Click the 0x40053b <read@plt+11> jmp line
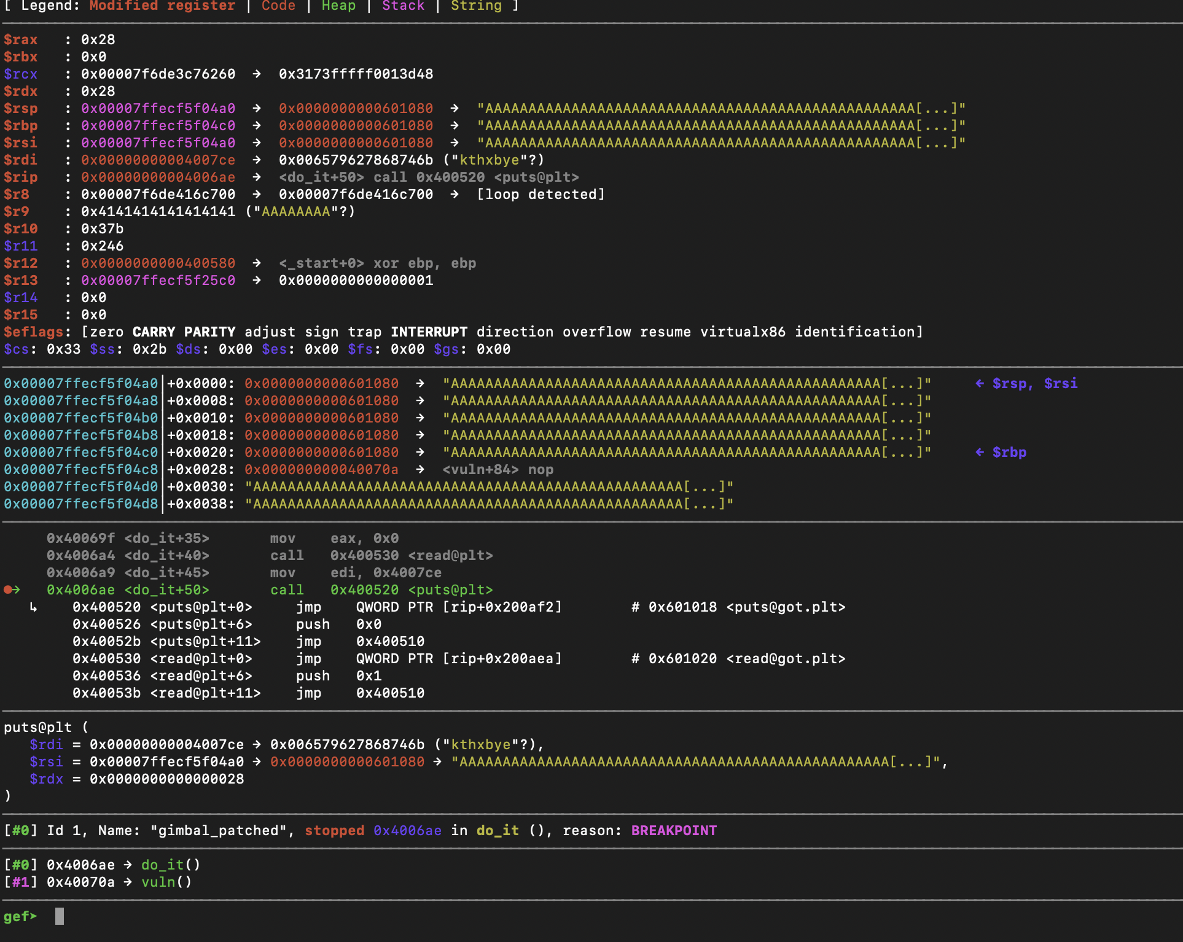This screenshot has height=942, width=1183. point(248,693)
